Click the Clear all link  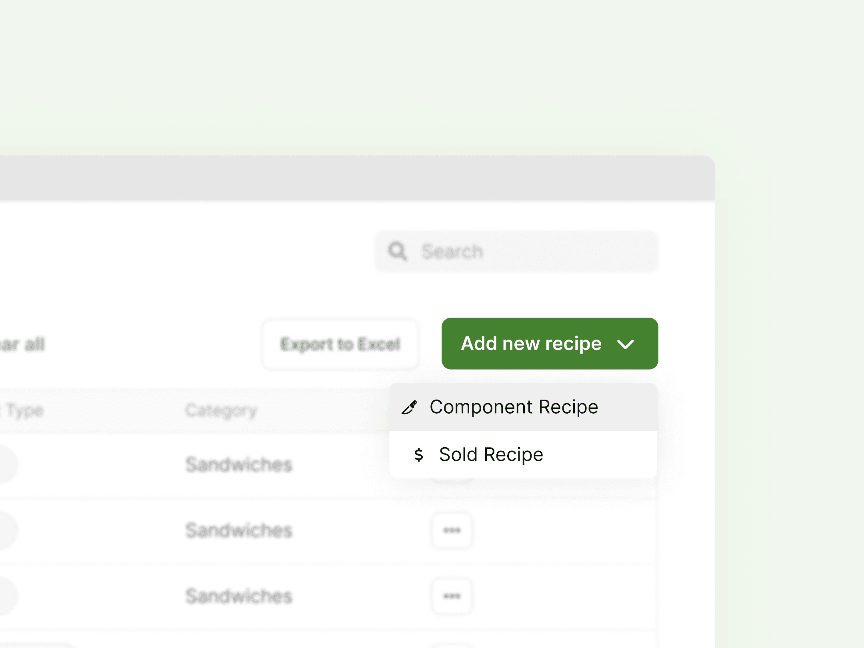point(22,344)
